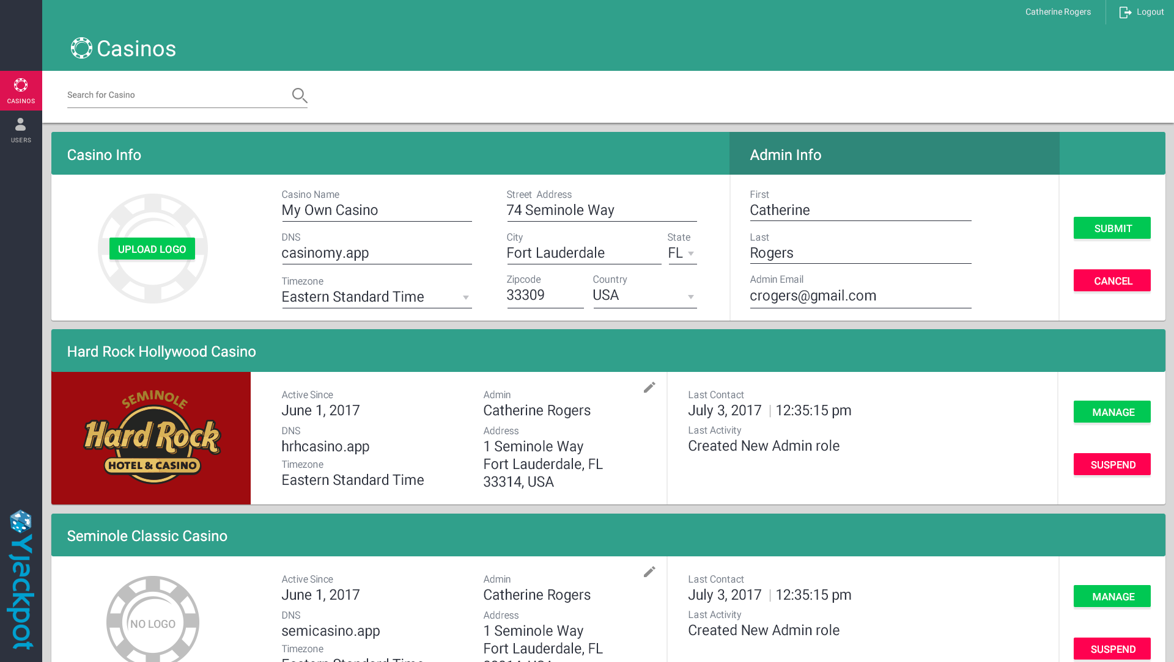
Task: Open the Users sidebar section
Action: coord(21,130)
